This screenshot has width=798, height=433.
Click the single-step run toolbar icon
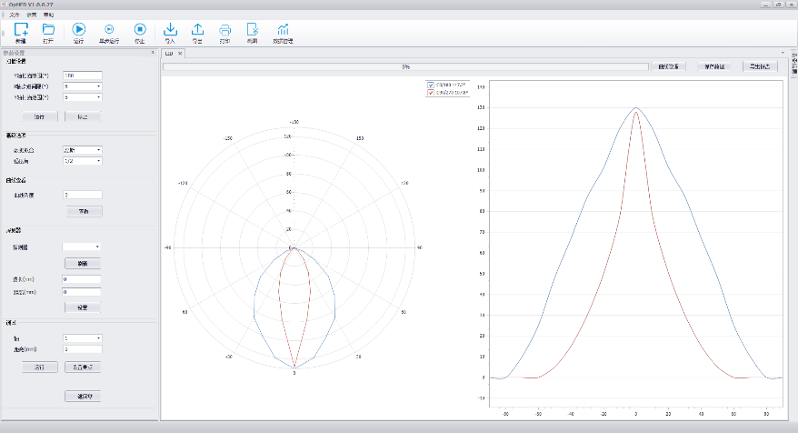point(109,30)
